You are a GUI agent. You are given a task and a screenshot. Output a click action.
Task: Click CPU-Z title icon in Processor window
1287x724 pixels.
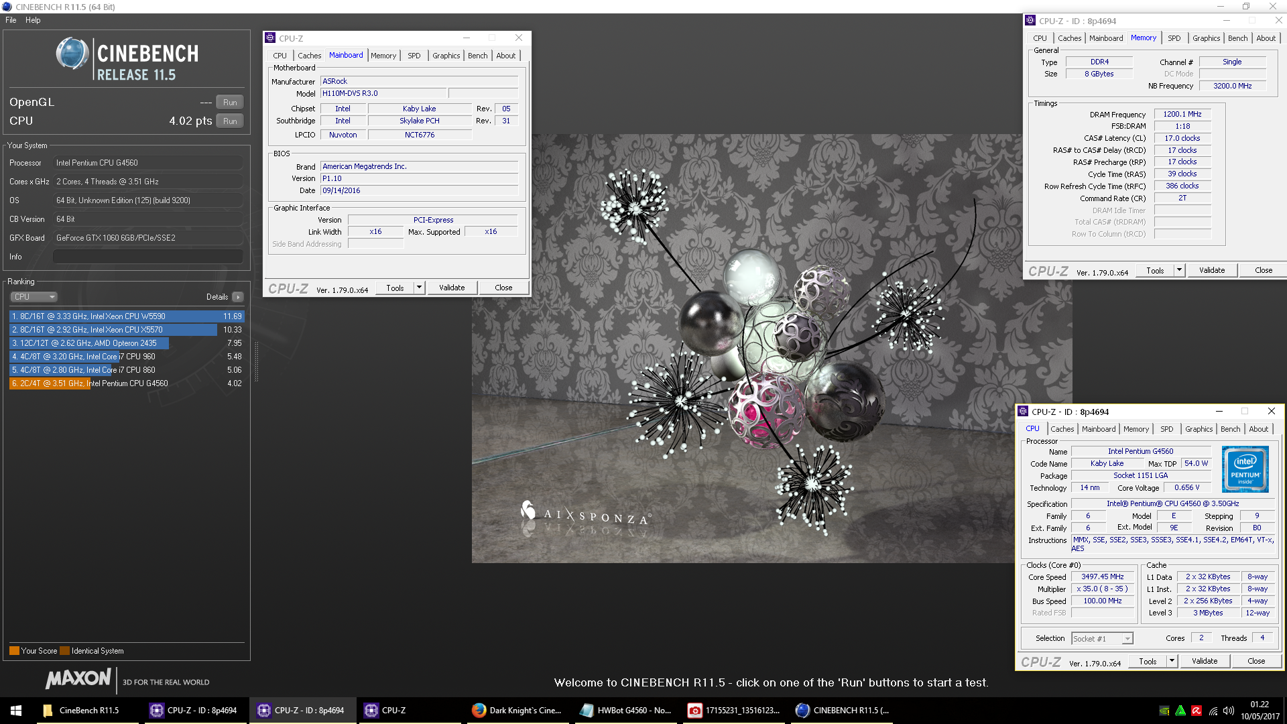pos(1023,412)
